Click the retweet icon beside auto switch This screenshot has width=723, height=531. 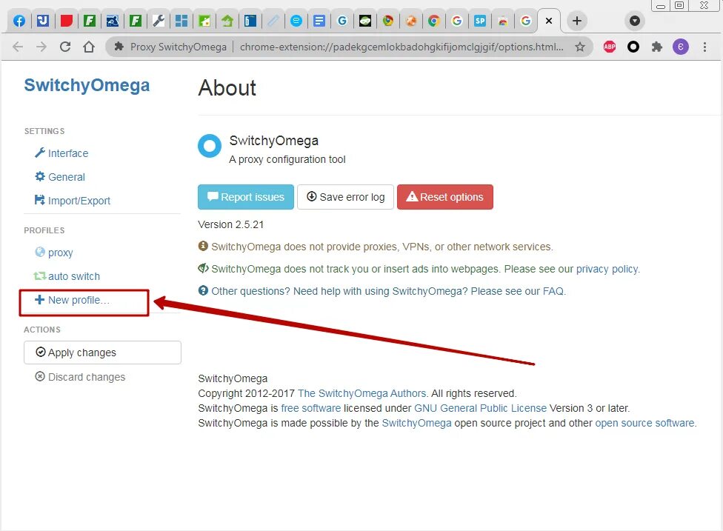pyautogui.click(x=40, y=275)
